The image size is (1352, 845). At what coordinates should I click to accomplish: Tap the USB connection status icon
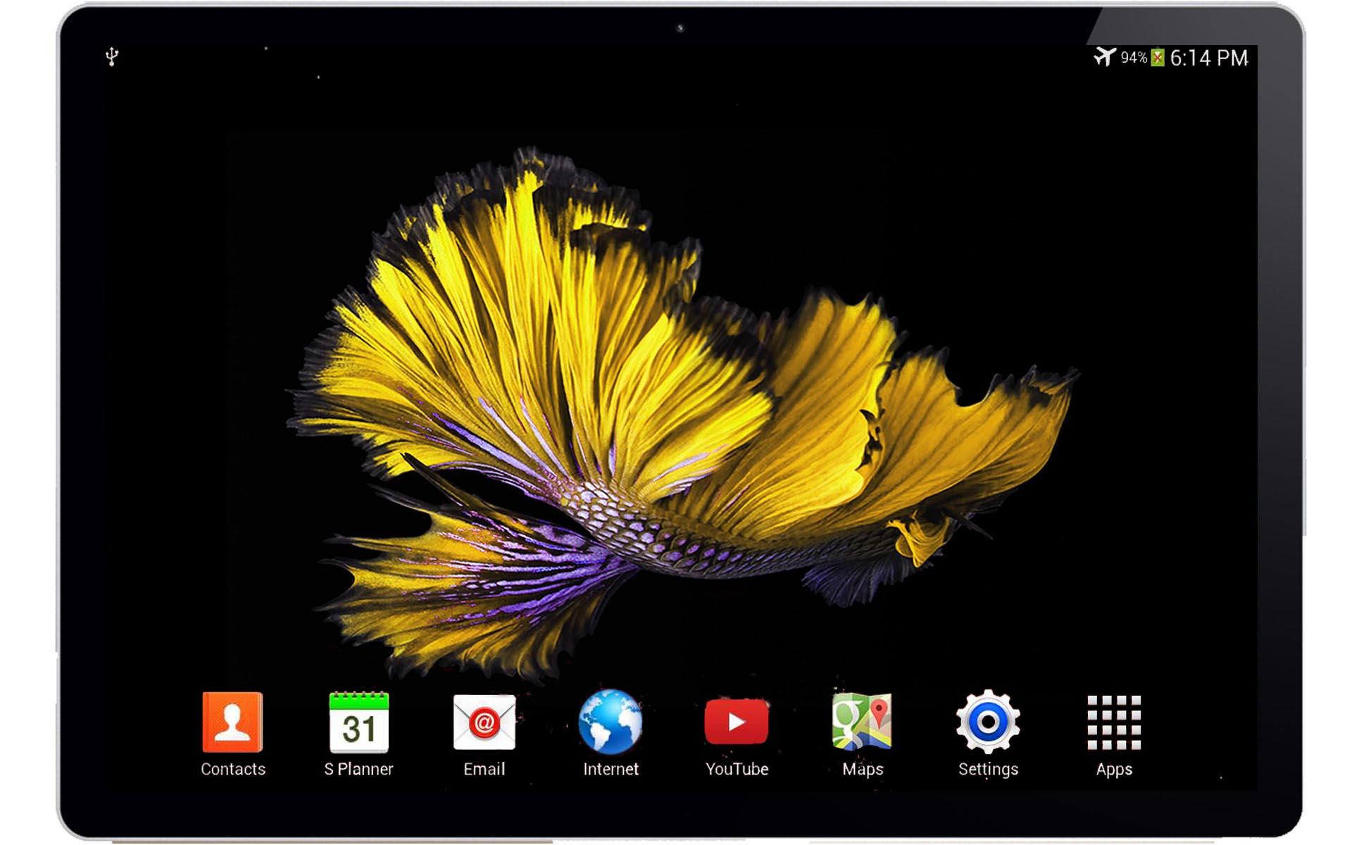[112, 56]
